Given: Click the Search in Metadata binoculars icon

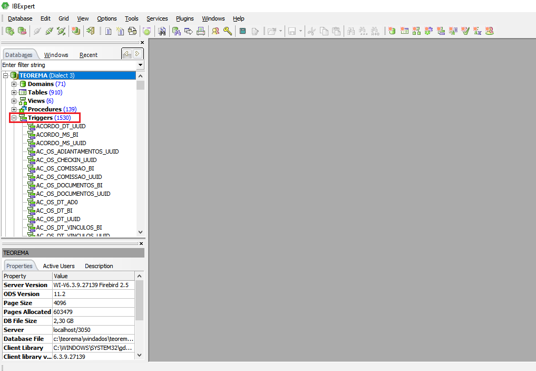Looking at the screenshot, I should (x=162, y=31).
